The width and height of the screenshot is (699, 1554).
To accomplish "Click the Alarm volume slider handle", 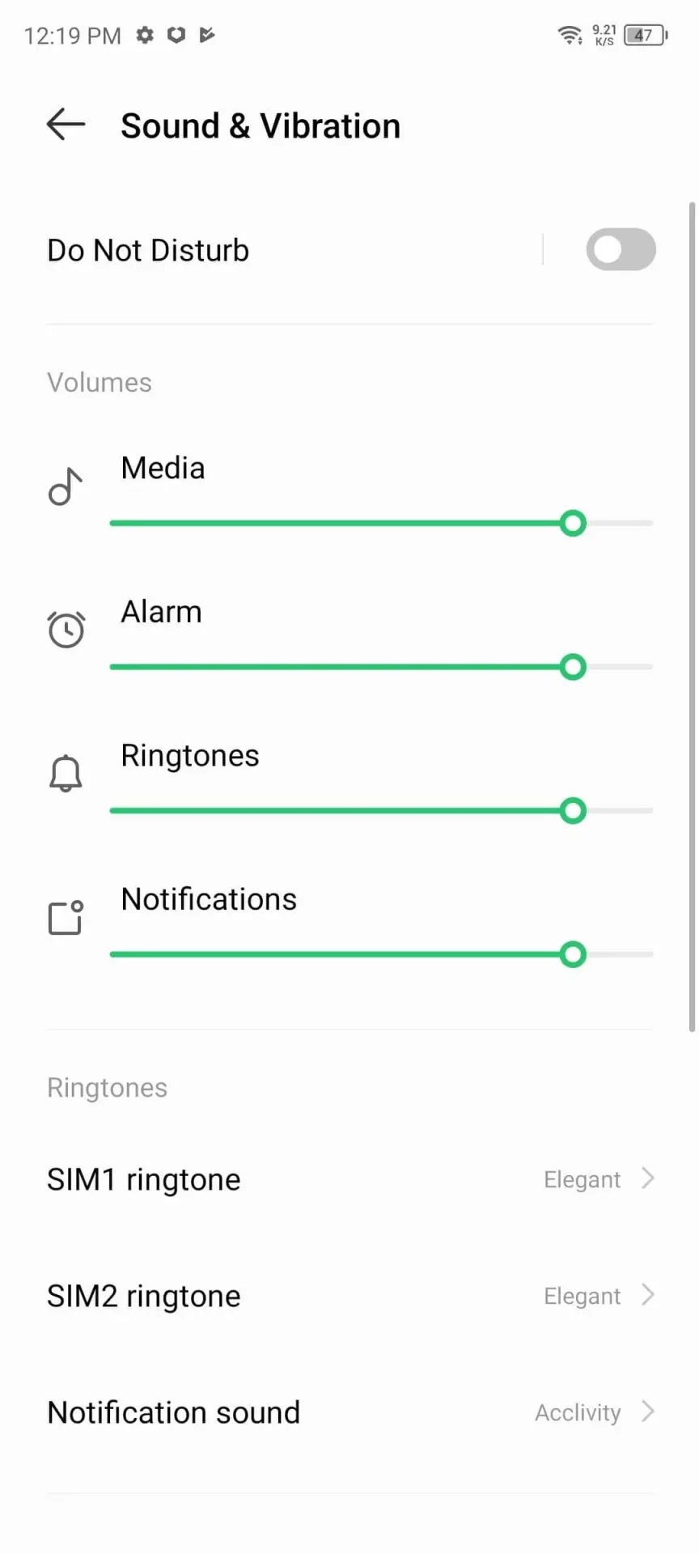I will 573,667.
